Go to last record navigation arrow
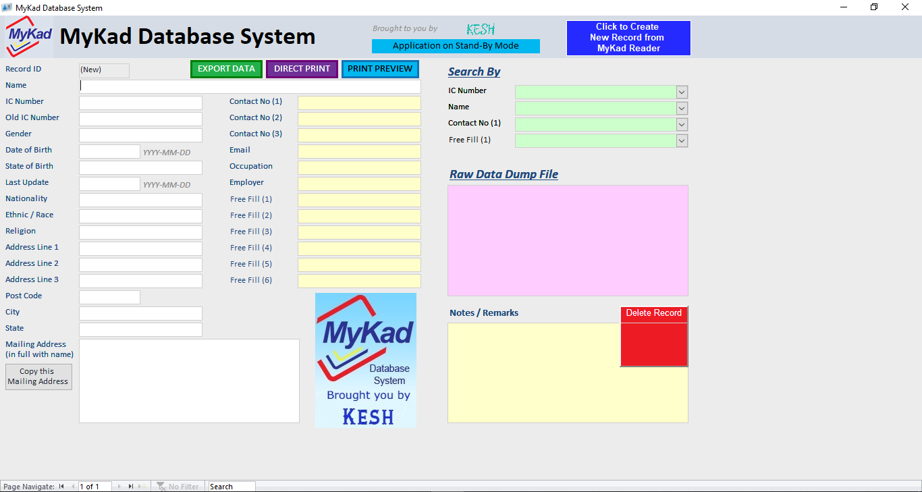Viewport: 922px width, 492px height. 131,487
